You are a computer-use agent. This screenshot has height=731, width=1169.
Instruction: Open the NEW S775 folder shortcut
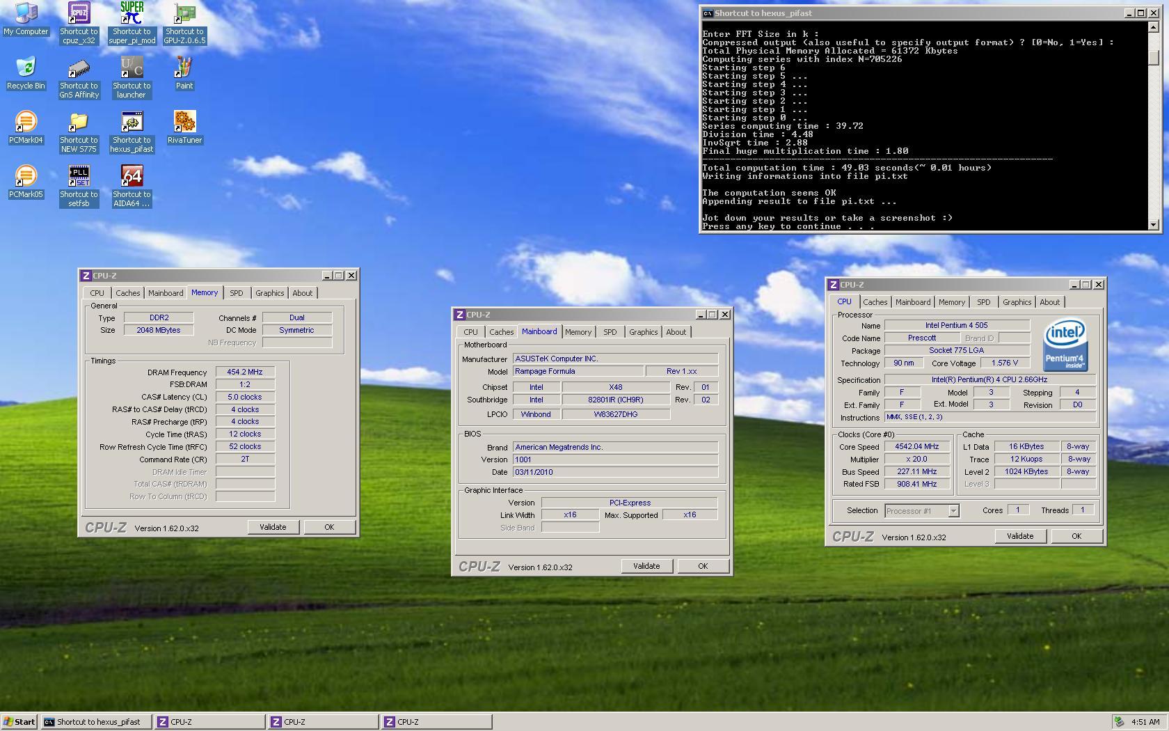click(x=79, y=132)
